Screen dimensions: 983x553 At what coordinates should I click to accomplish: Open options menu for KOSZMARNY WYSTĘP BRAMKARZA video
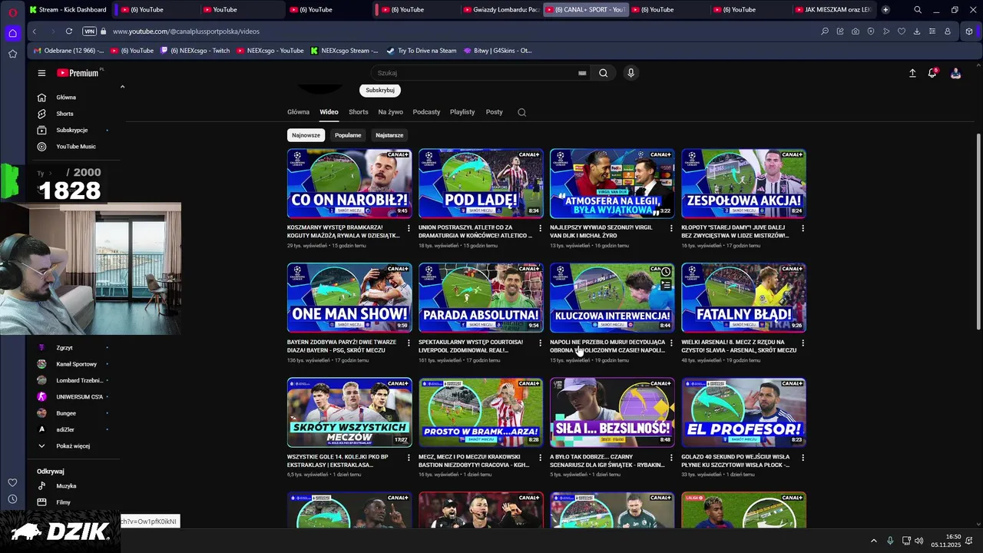tap(409, 228)
